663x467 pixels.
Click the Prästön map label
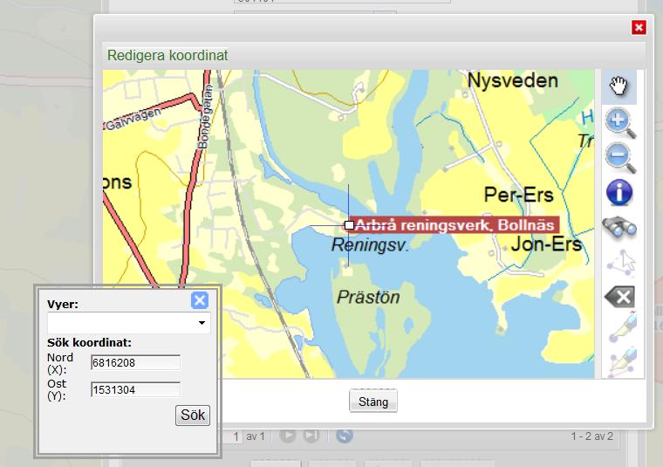click(x=368, y=298)
